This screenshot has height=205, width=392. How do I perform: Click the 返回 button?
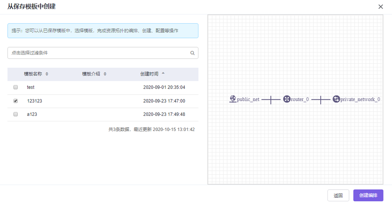(338, 195)
